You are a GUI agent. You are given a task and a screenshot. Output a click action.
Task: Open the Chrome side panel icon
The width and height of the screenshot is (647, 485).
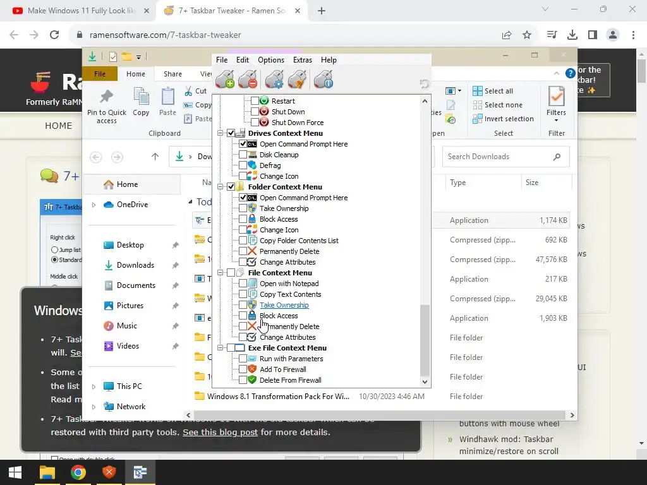pyautogui.click(x=593, y=35)
